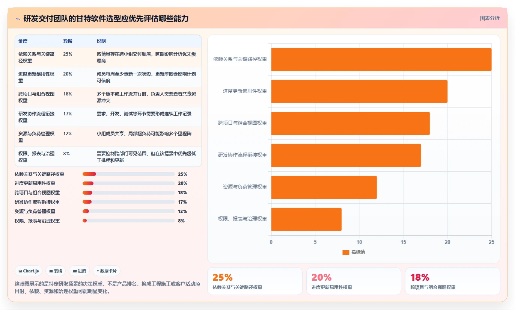Screen dimensions: 515x310
Task: Click the 进度更新易用性权重 progress bar
Action: coord(129,183)
